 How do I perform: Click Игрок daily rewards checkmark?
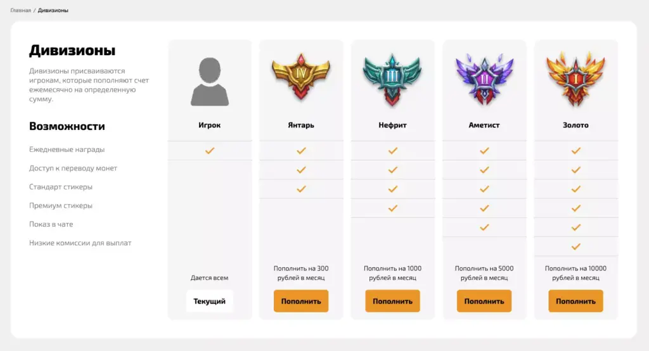[210, 151]
